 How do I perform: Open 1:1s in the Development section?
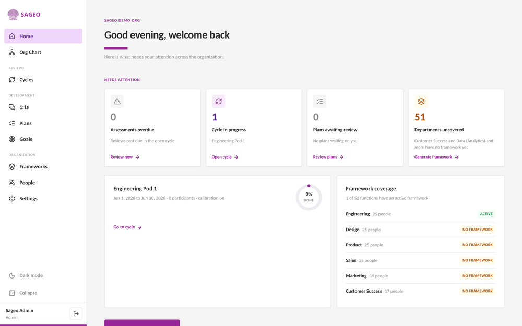pyautogui.click(x=43, y=107)
